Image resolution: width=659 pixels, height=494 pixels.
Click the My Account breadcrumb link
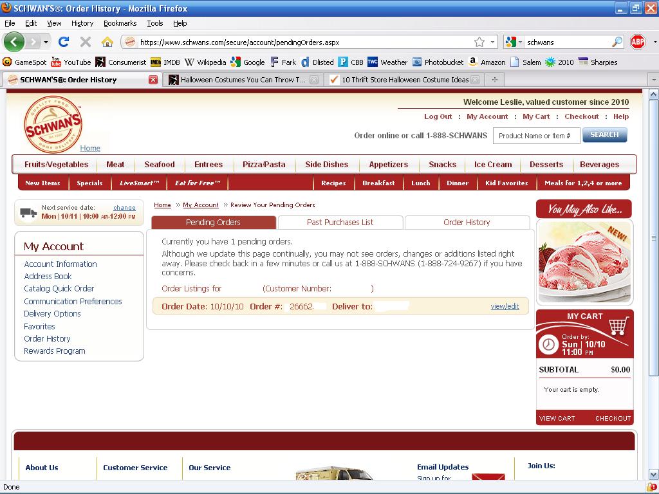(x=201, y=205)
